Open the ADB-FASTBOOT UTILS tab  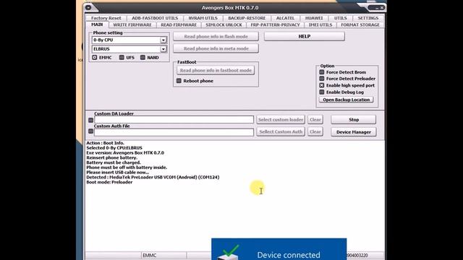[155, 18]
